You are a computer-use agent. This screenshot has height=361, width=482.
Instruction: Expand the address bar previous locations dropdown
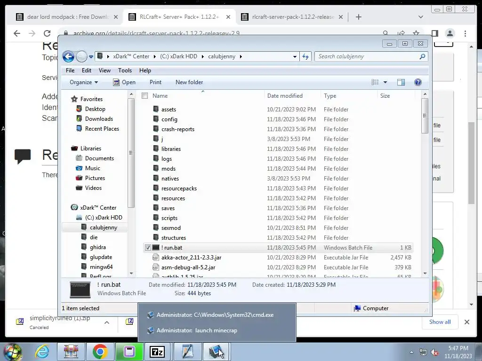[x=295, y=56]
